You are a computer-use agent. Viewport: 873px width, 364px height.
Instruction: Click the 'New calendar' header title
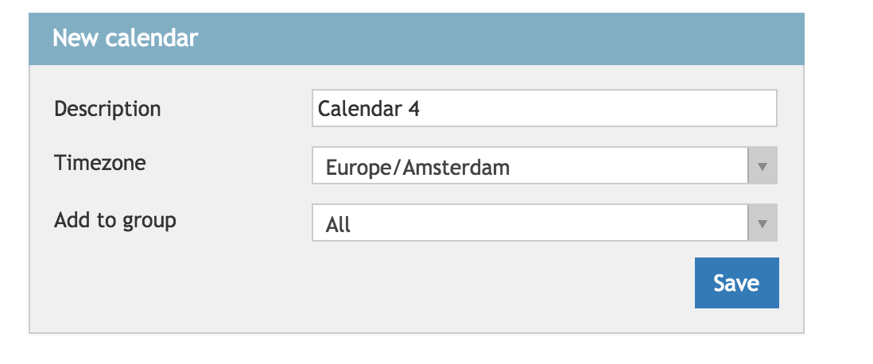(x=125, y=37)
